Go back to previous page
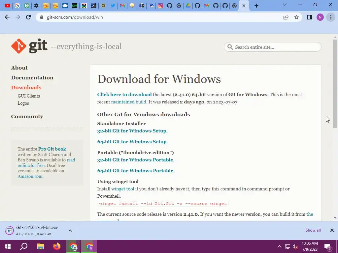 7,17
